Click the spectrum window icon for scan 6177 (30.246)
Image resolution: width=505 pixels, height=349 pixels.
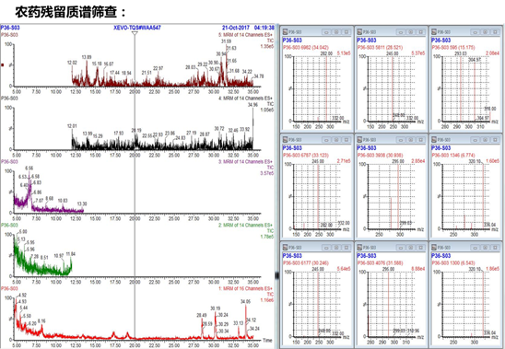pyautogui.click(x=285, y=248)
